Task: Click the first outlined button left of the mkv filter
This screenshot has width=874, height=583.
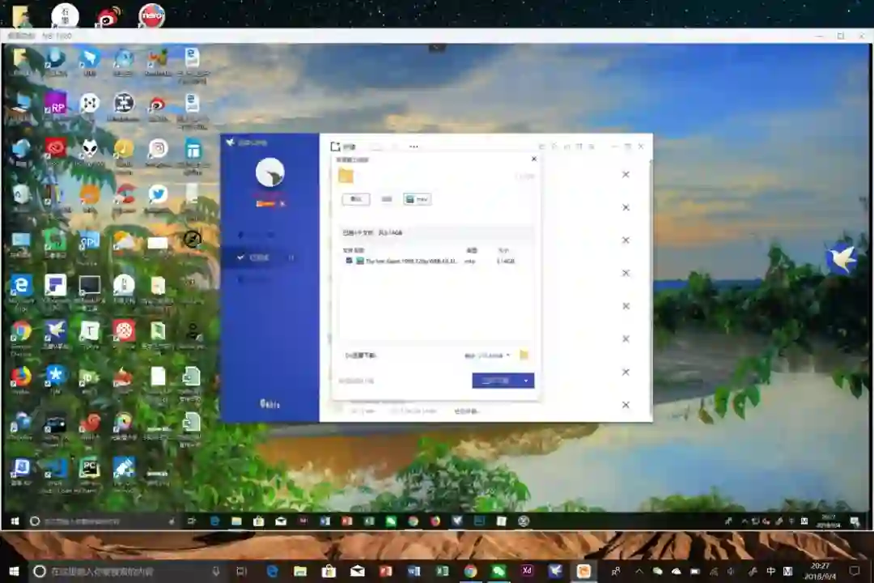Action: coord(355,199)
